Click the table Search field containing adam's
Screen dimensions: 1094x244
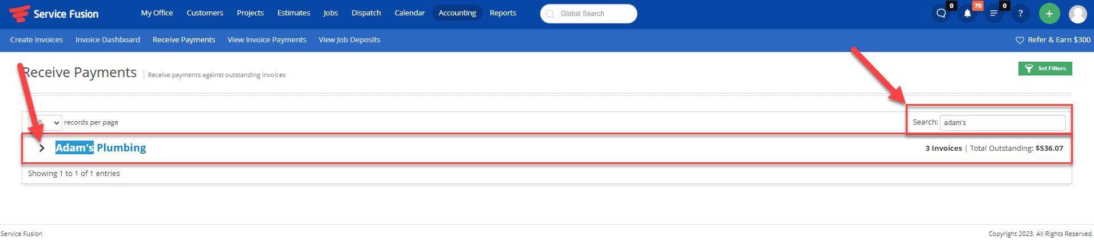[x=1002, y=122]
